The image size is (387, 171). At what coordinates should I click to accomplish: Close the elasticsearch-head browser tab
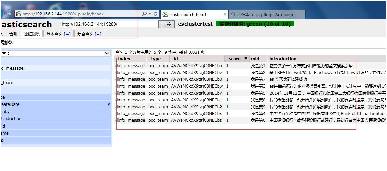pyautogui.click(x=225, y=14)
